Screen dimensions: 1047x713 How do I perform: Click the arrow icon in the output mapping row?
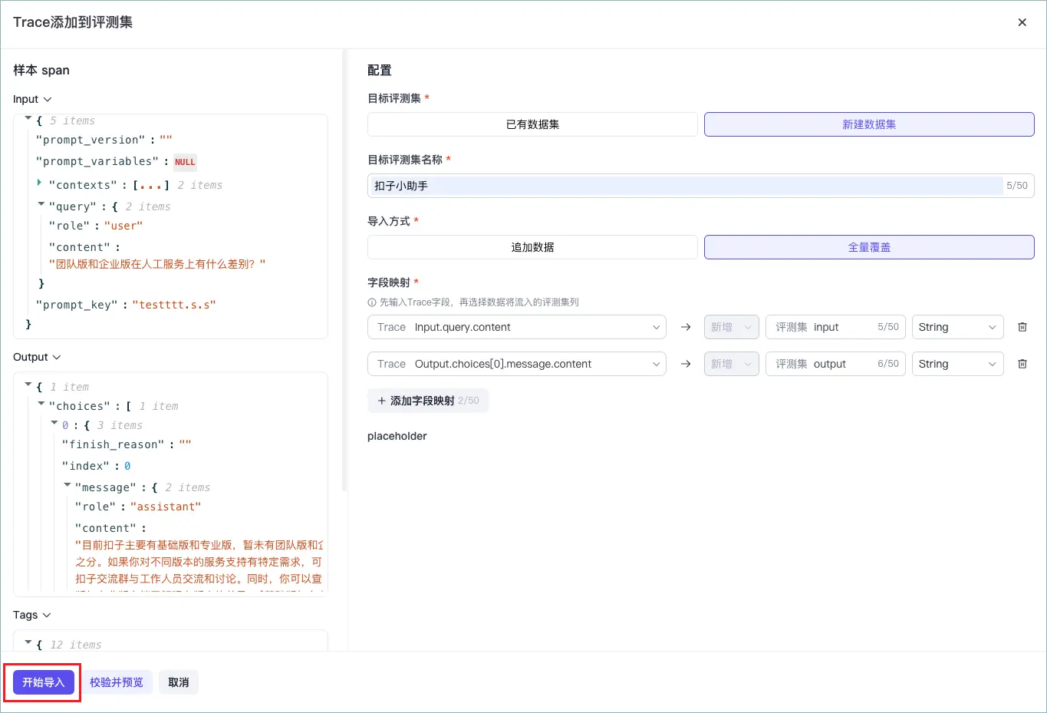coord(686,364)
